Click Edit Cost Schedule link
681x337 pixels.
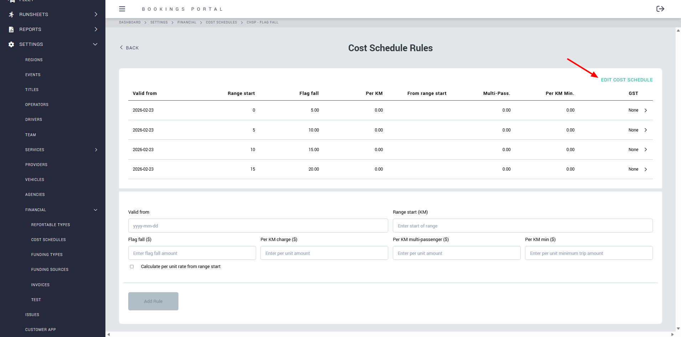(627, 80)
